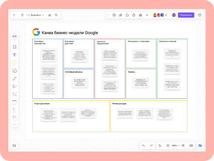This screenshot has width=214, height=161.
Task: Select the sticky note under Ключевые действия
Action: (80, 55)
